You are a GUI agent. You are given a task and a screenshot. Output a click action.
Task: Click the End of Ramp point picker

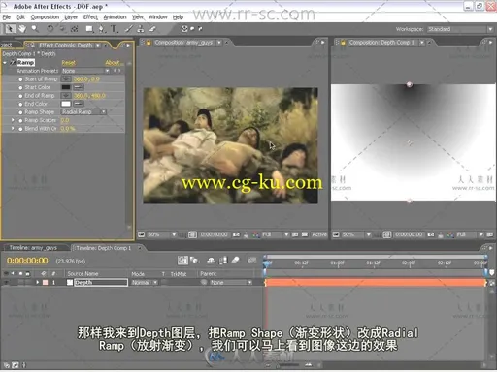tap(66, 96)
